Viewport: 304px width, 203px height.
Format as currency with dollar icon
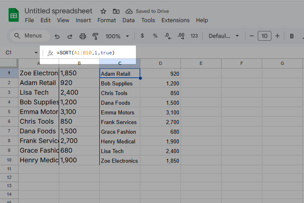click(x=142, y=36)
